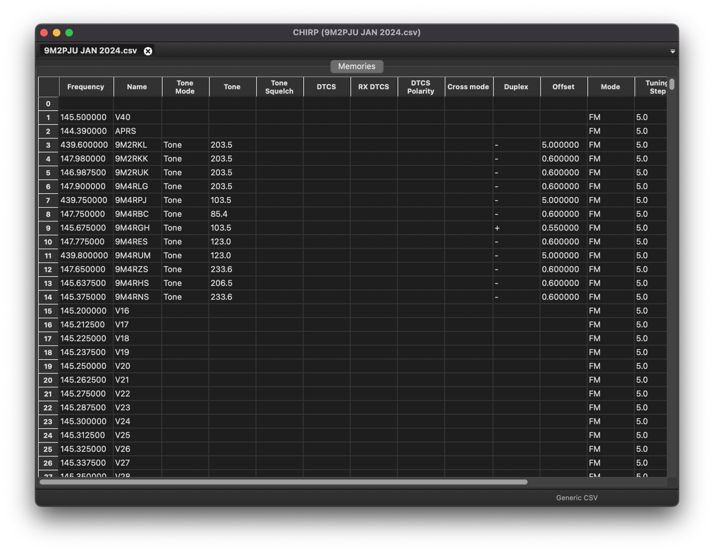
Task: Click the Name column header
Action: (x=137, y=86)
